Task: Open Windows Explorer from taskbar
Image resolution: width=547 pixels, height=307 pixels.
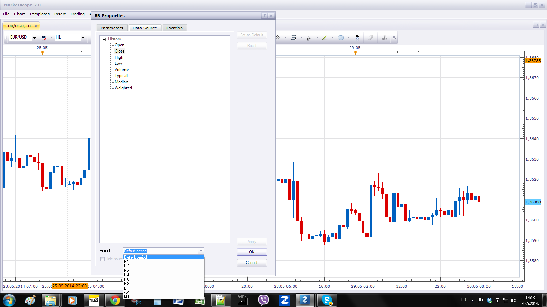Action: (x=51, y=300)
